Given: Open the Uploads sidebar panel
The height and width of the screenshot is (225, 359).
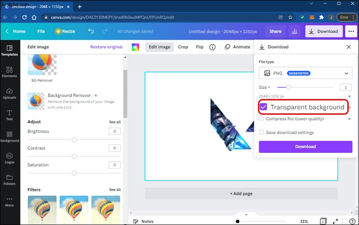Looking at the screenshot, I should tap(9, 94).
